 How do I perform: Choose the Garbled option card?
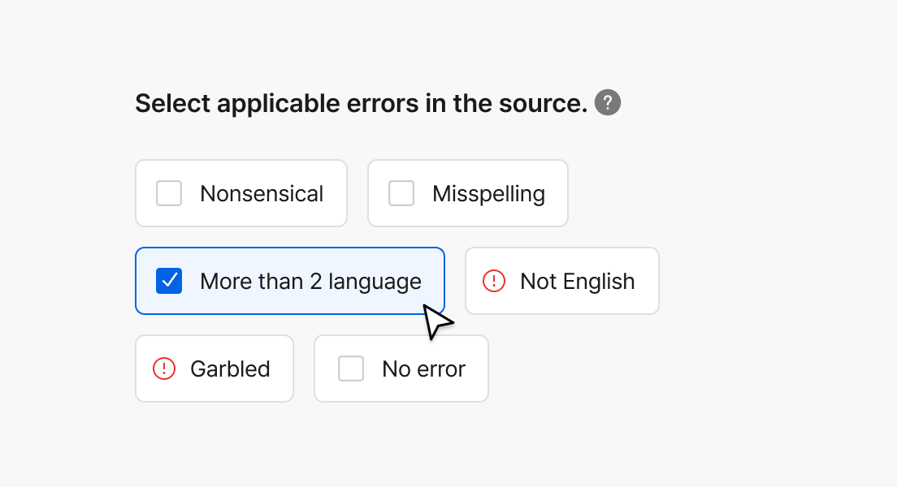click(214, 368)
